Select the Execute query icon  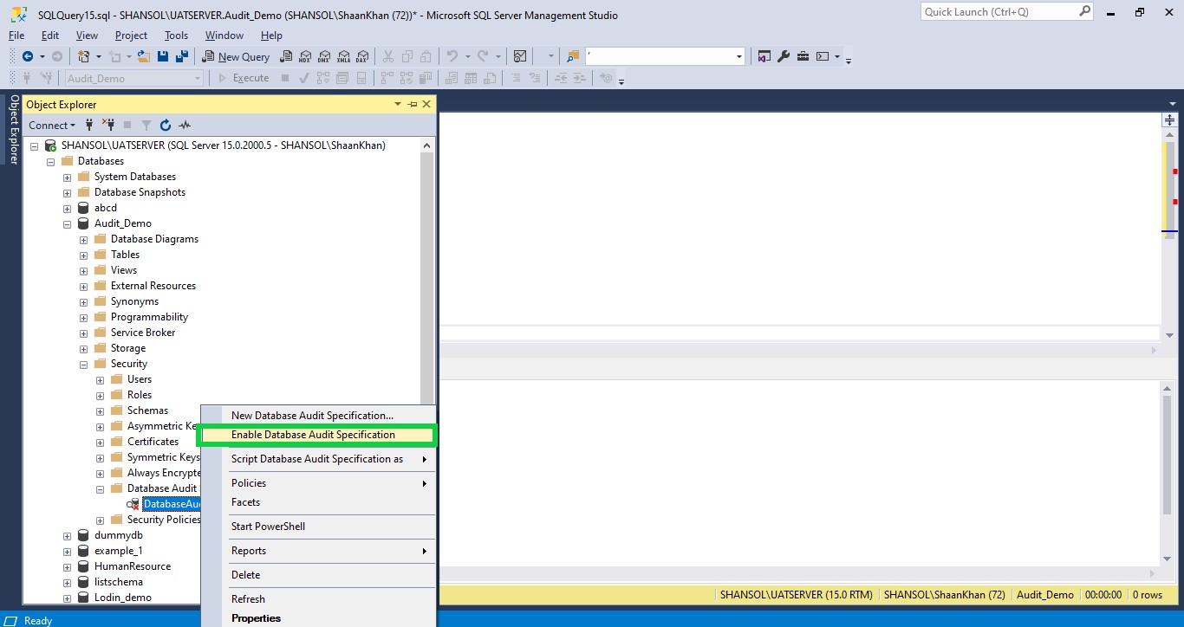[244, 77]
